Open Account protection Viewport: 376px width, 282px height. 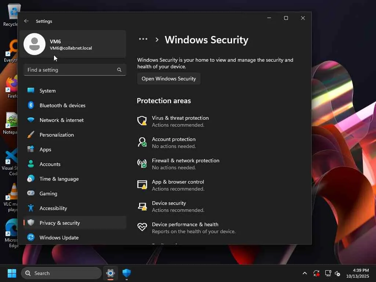point(174,142)
